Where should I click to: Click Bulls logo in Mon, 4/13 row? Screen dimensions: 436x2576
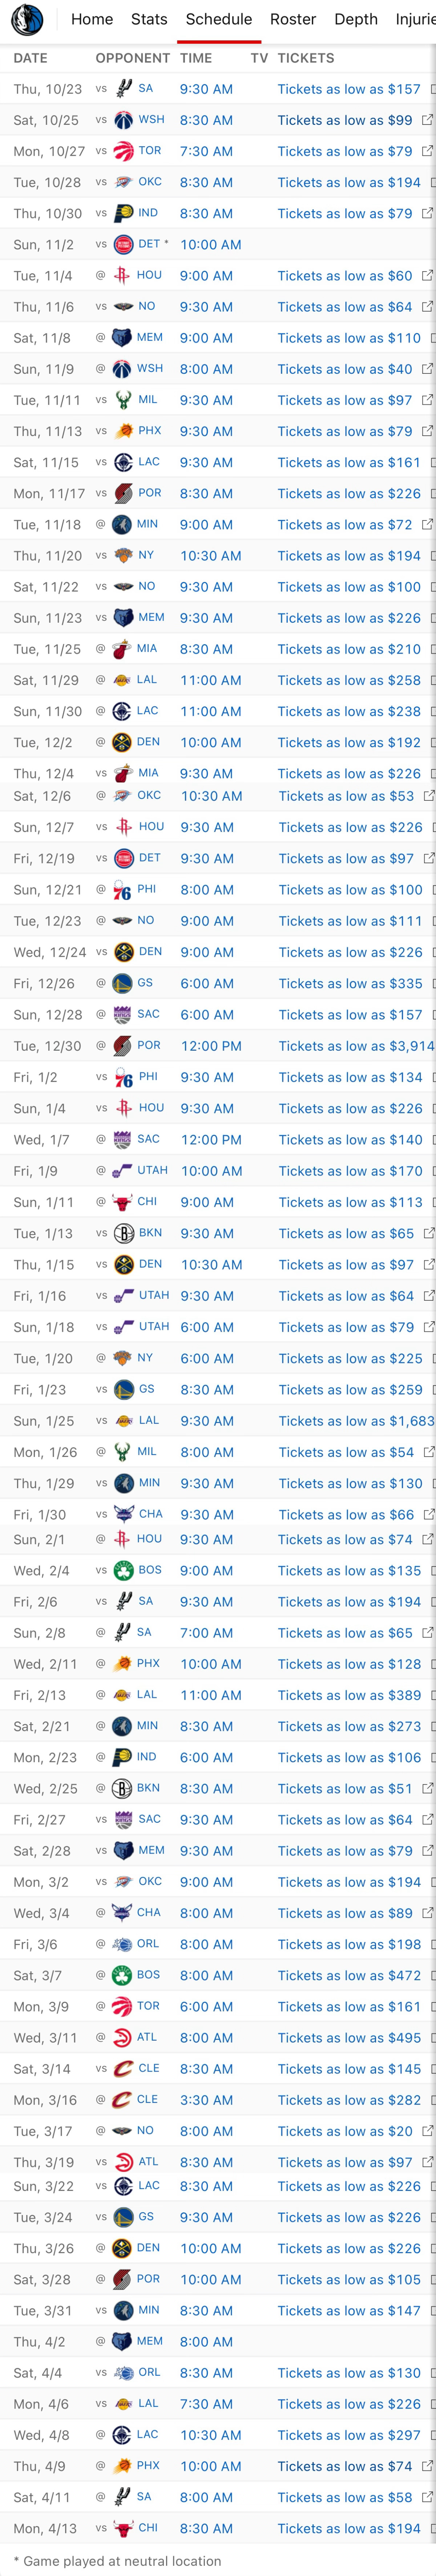tap(123, 2528)
